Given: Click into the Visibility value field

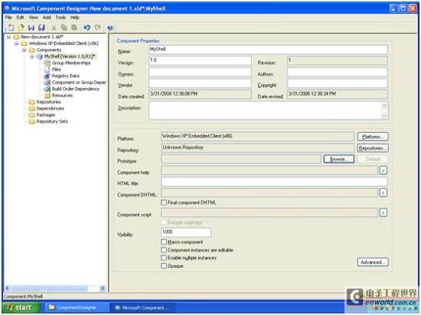Looking at the screenshot, I should 186,232.
